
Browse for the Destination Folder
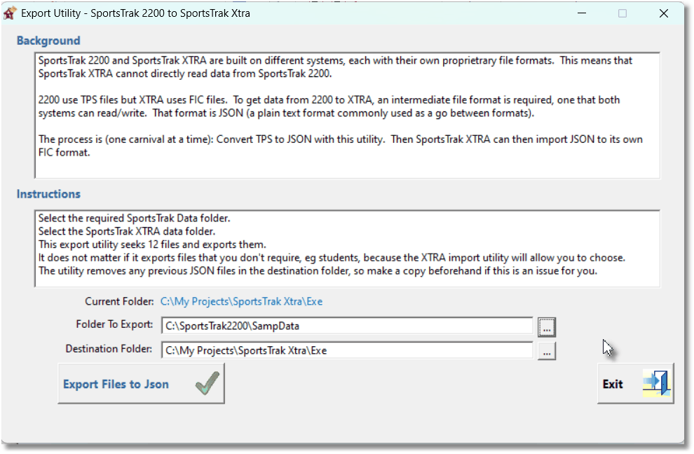coord(547,351)
